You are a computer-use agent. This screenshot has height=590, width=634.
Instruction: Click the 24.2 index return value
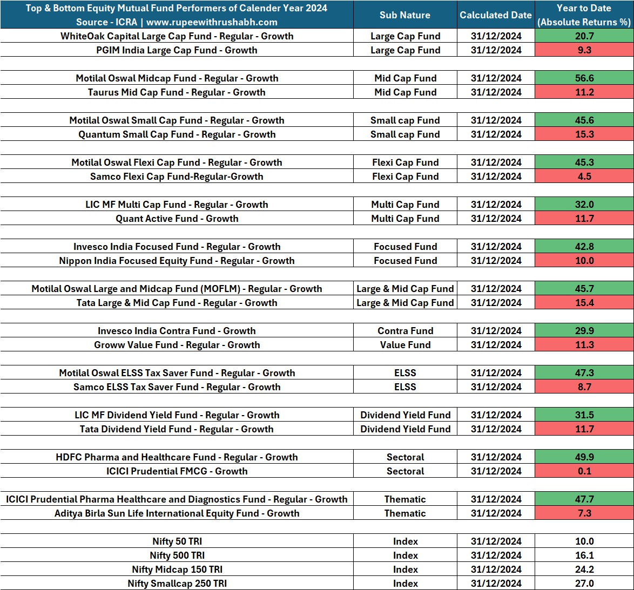pyautogui.click(x=584, y=569)
